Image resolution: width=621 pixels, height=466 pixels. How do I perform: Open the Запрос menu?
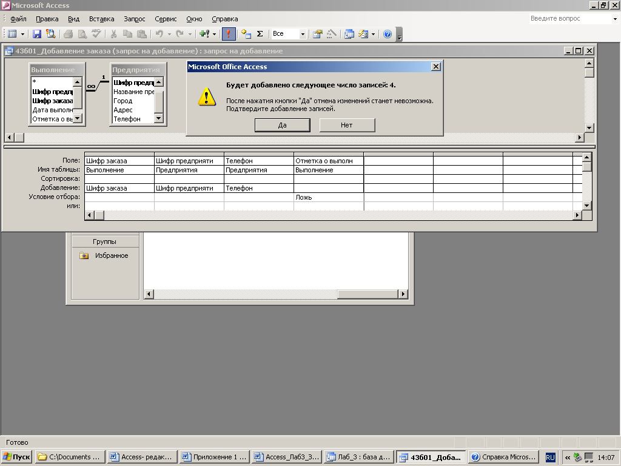point(134,19)
